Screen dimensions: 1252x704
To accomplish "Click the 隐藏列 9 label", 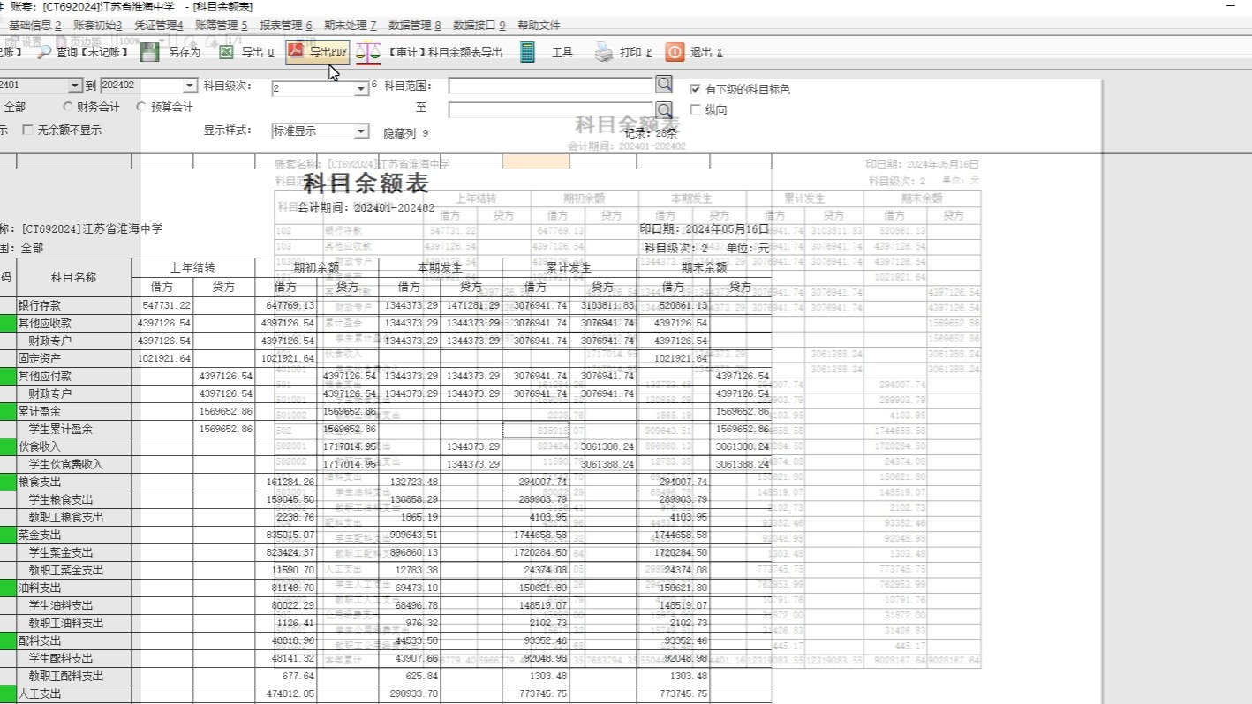I will point(406,133).
